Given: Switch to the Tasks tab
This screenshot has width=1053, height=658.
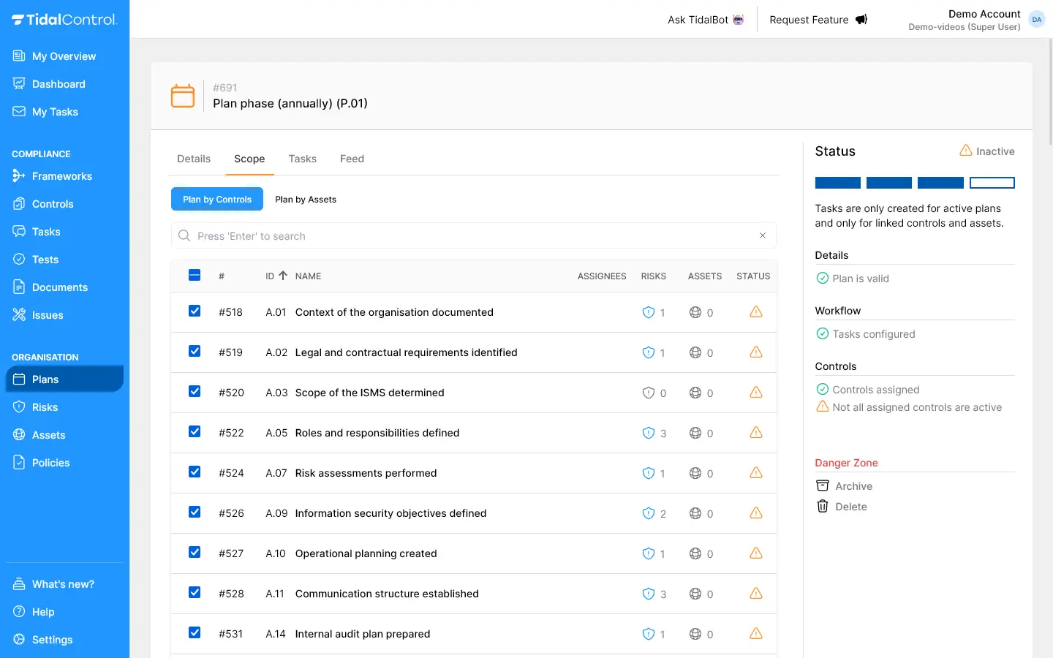Looking at the screenshot, I should pyautogui.click(x=302, y=159).
